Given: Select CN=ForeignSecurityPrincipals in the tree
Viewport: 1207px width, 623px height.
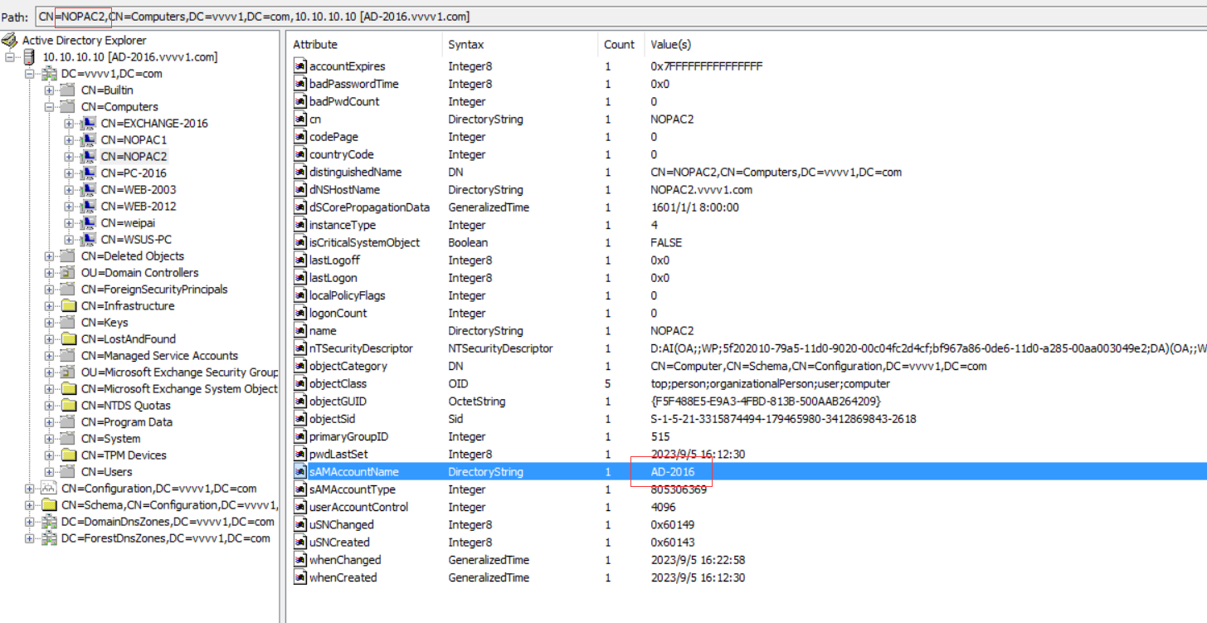Looking at the screenshot, I should pyautogui.click(x=153, y=290).
